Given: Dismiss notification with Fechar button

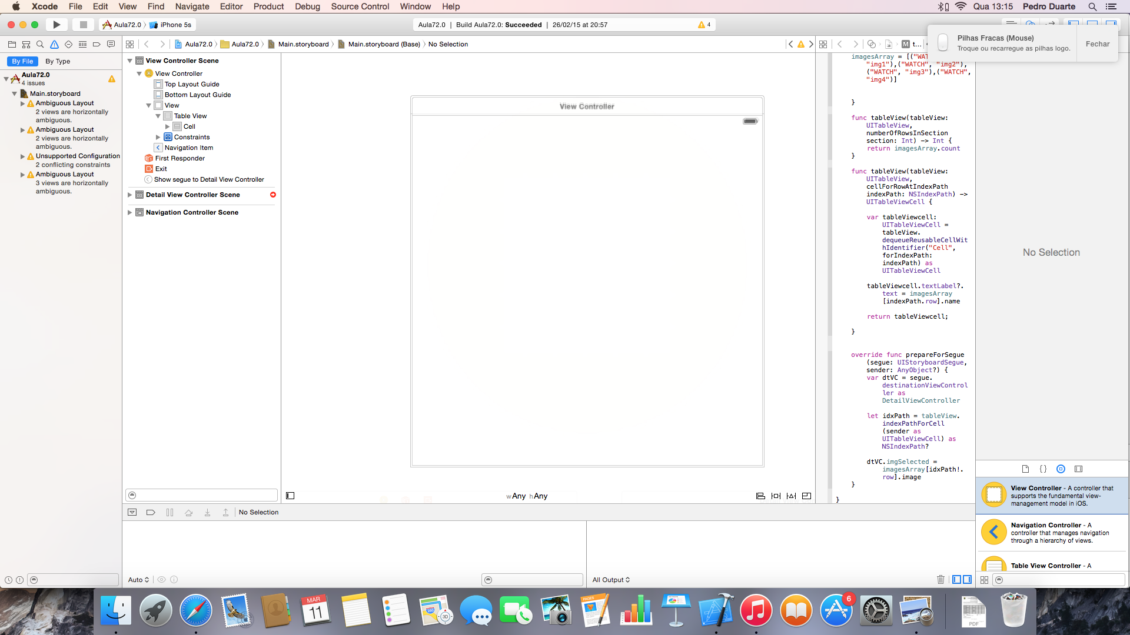Looking at the screenshot, I should point(1098,44).
